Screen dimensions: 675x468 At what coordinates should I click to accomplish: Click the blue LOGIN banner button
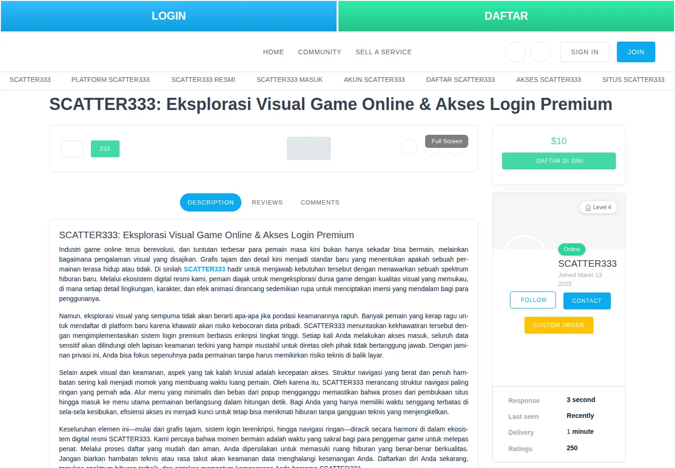tap(169, 16)
